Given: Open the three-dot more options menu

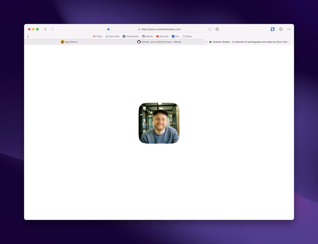Looking at the screenshot, I should [289, 29].
